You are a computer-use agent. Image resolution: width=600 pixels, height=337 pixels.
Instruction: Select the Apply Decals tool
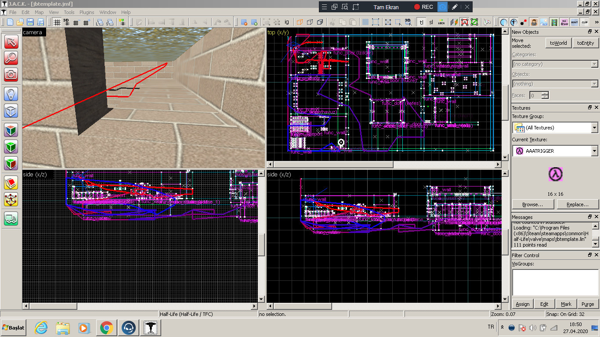pos(11,163)
